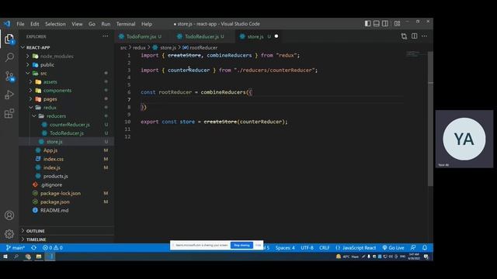Expand the public folder
The width and height of the screenshot is (497, 279).
coord(47,64)
